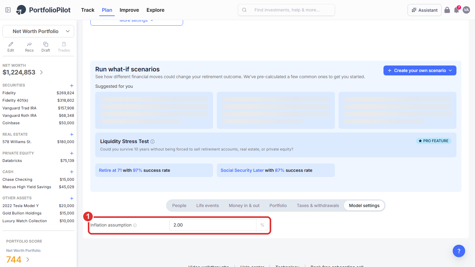The height and width of the screenshot is (267, 475).
Task: Add a new Other Assets item
Action: pos(72,198)
